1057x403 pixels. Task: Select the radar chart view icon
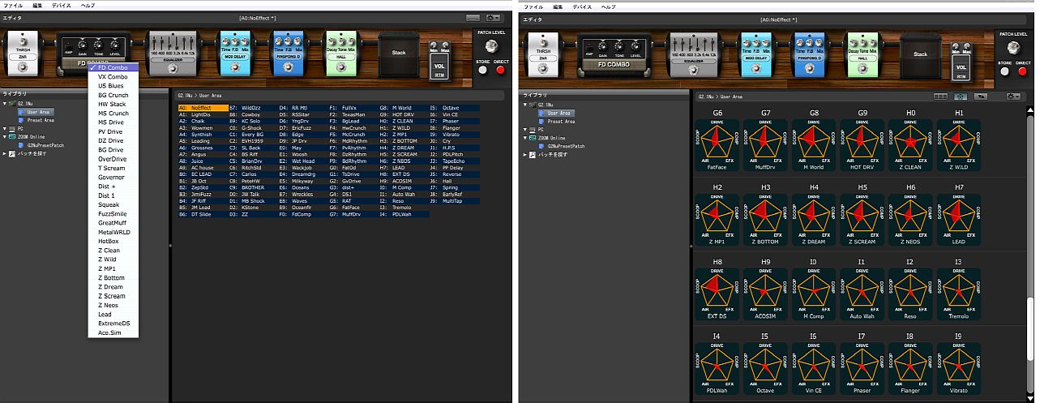coord(960,96)
